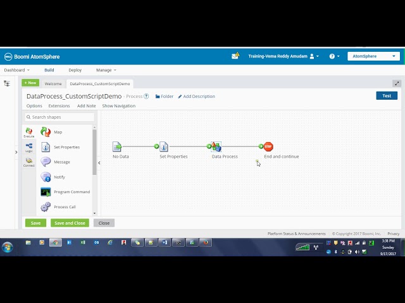Click Add Note
This screenshot has height=303, width=405.
[86, 106]
